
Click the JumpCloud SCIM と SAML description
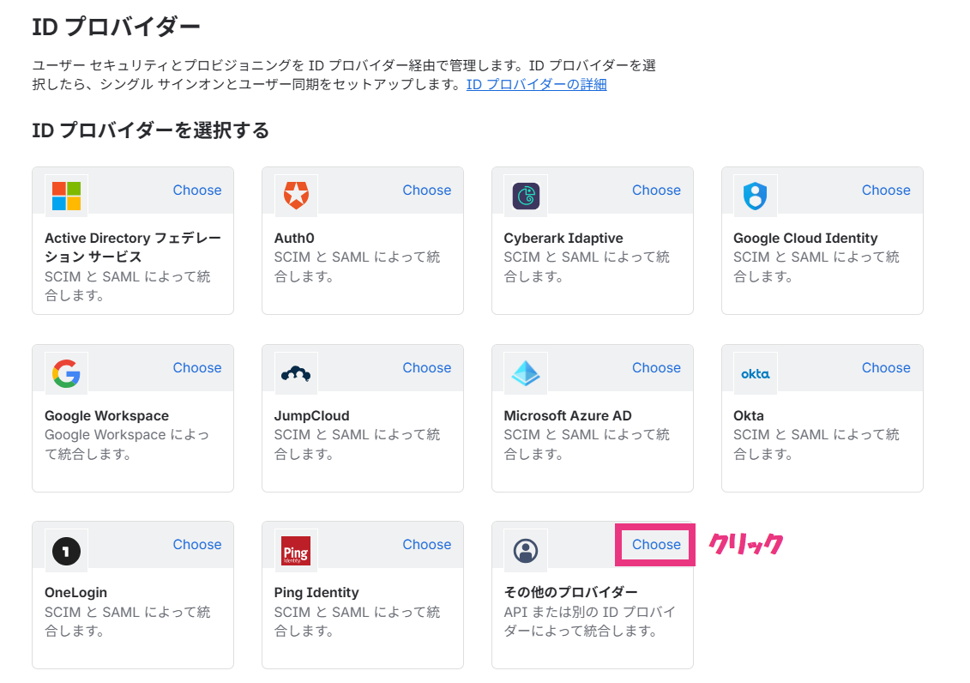click(x=357, y=444)
